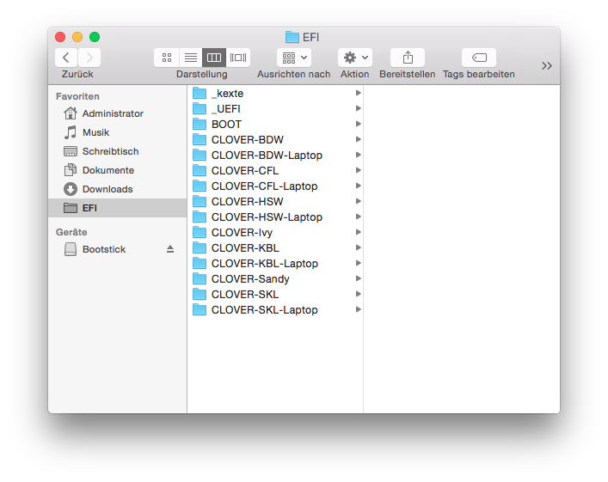Open Musik in the sidebar

coord(118,132)
